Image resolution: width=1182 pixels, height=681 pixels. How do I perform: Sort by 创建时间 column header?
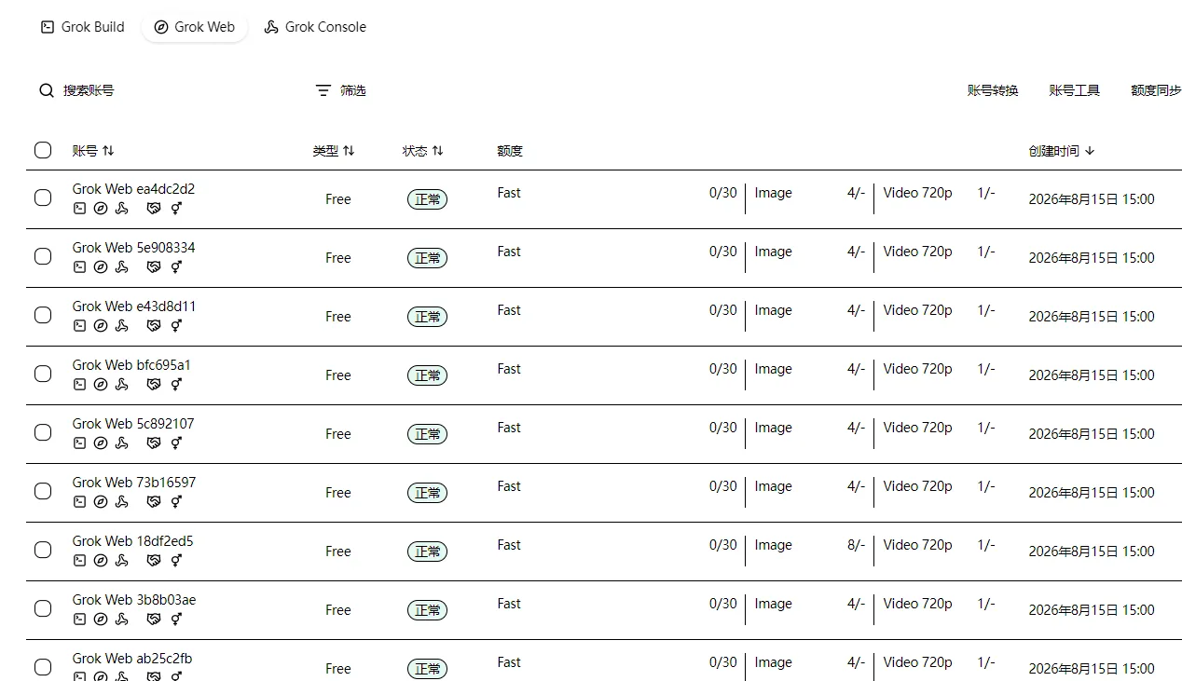point(1062,151)
